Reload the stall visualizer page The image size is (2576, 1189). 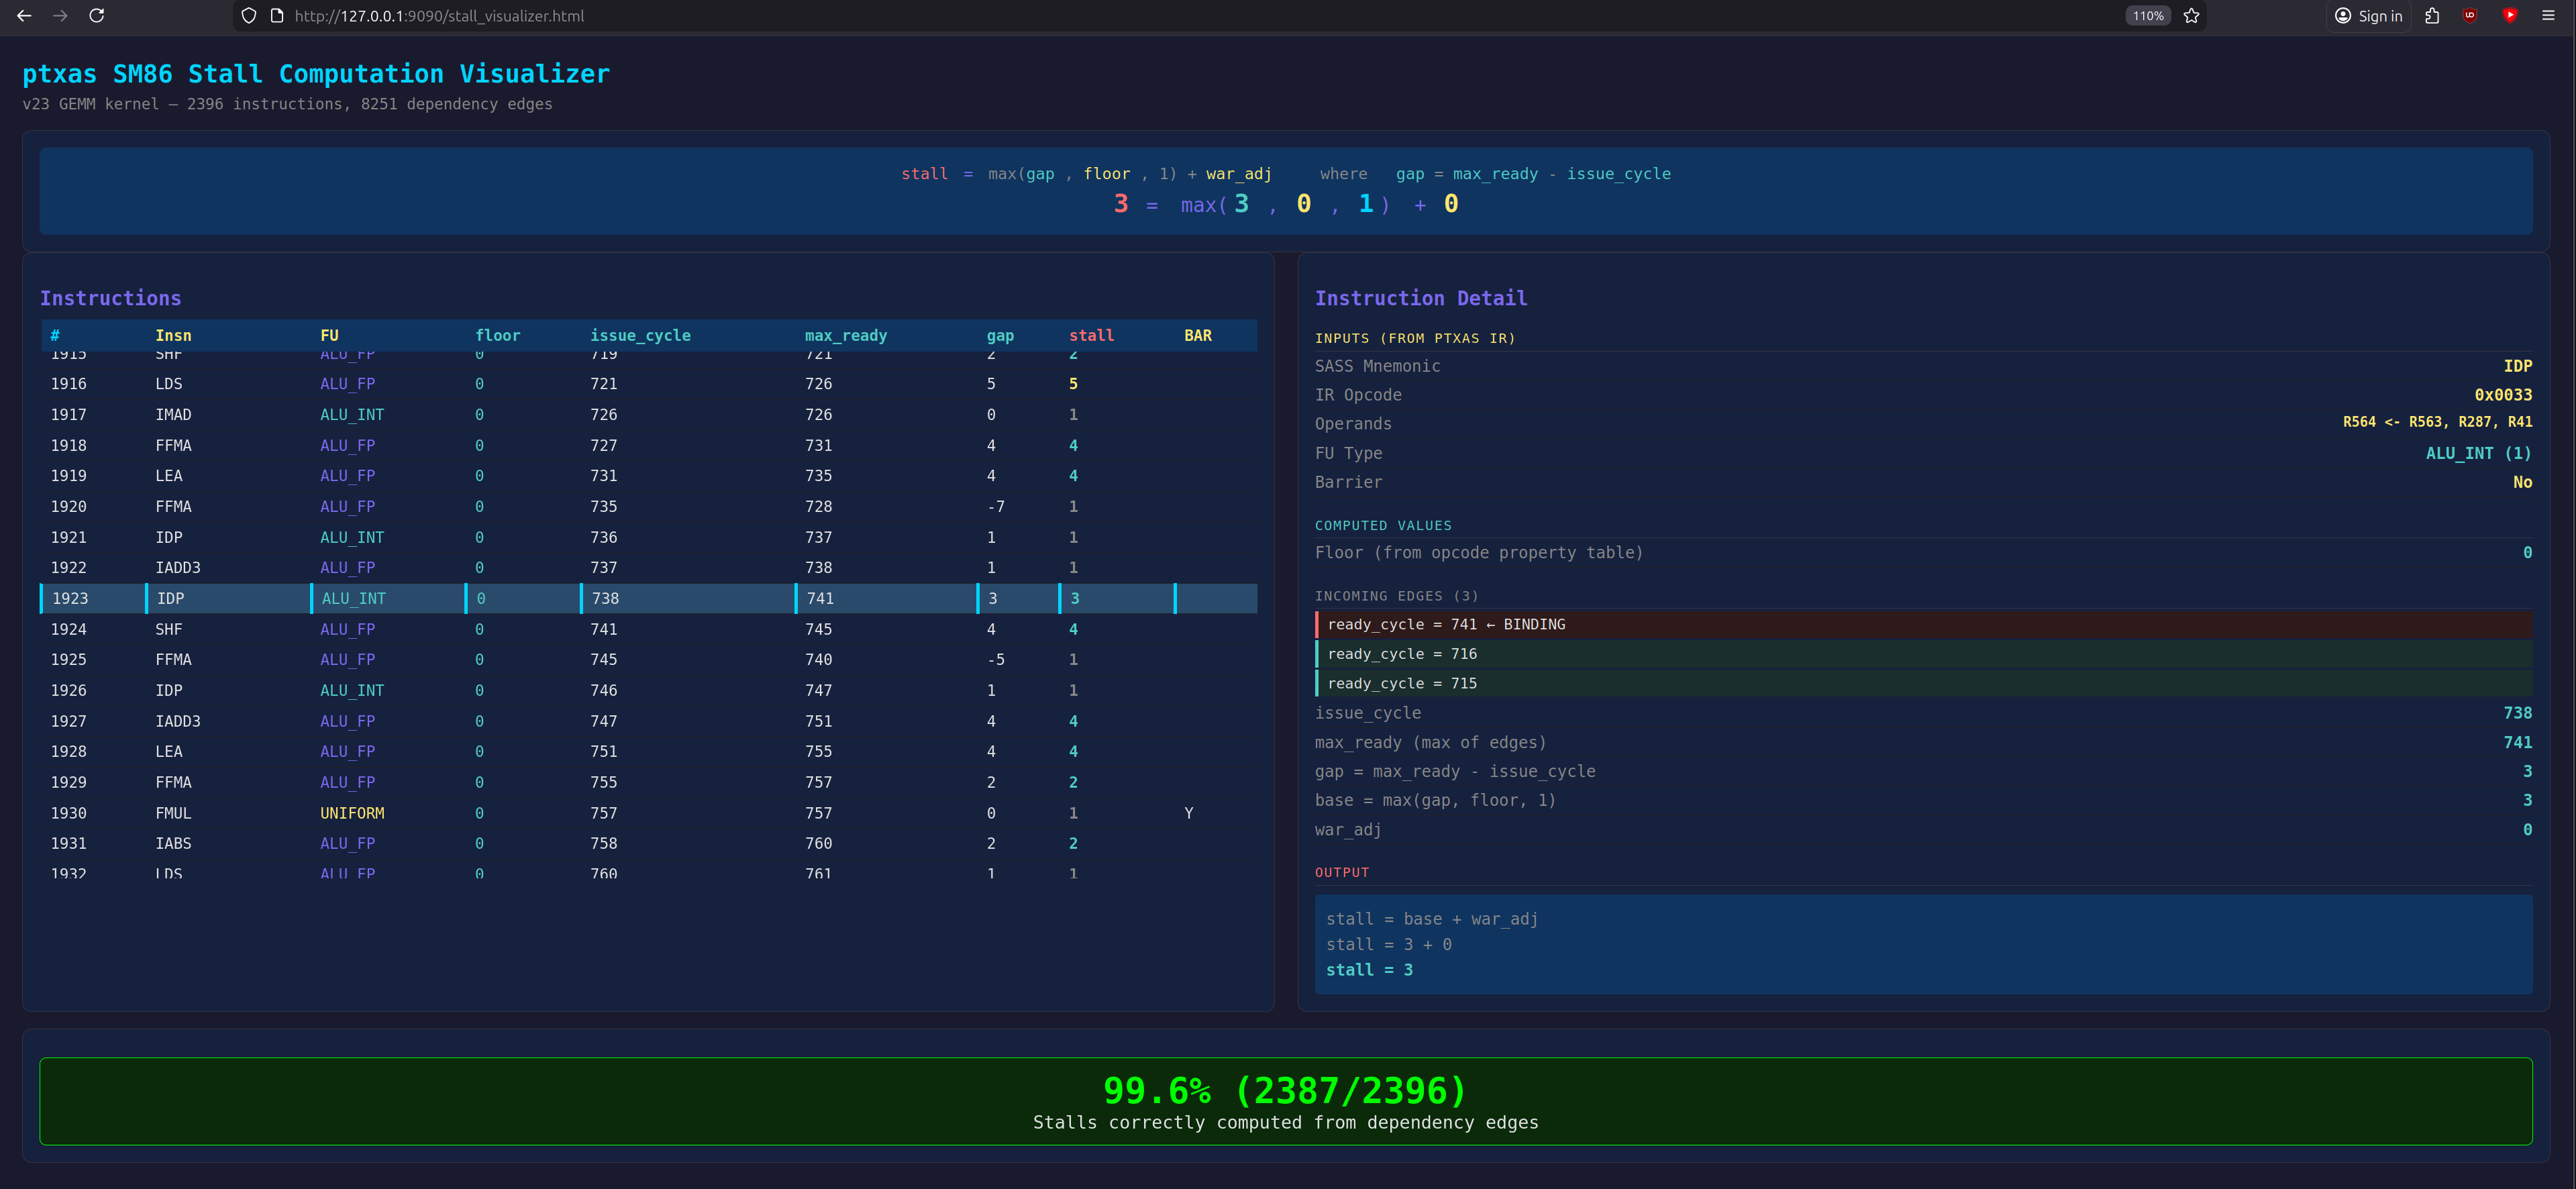(97, 16)
